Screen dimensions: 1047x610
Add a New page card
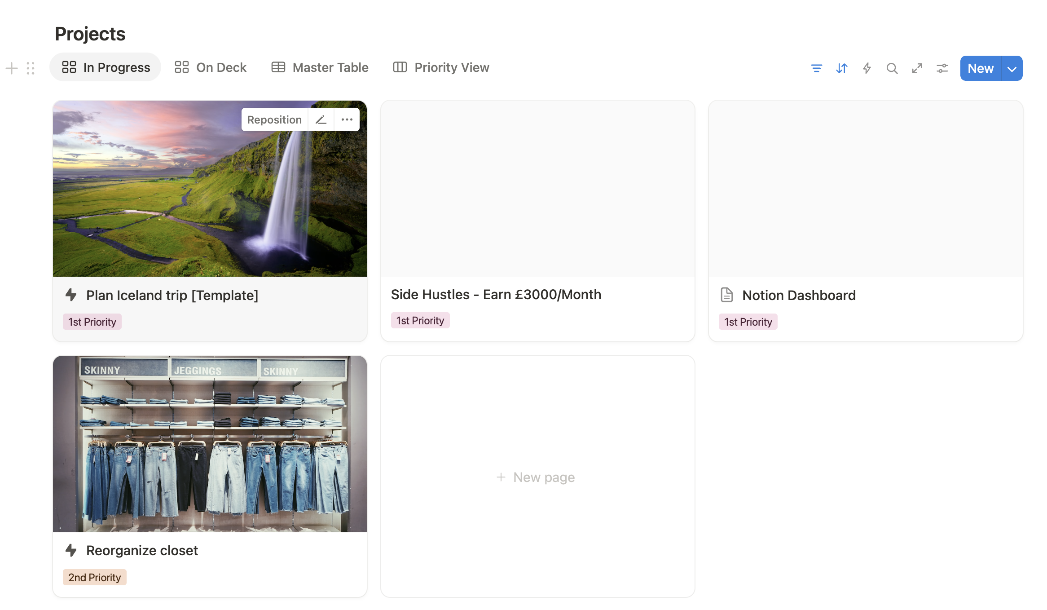point(537,477)
